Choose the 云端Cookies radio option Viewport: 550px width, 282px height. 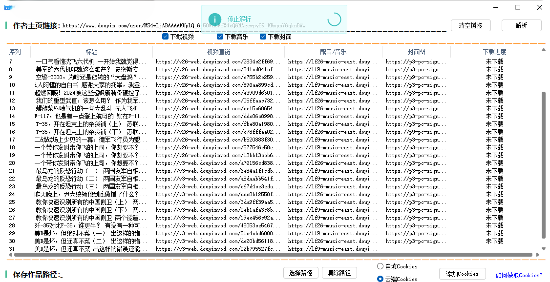[381, 279]
